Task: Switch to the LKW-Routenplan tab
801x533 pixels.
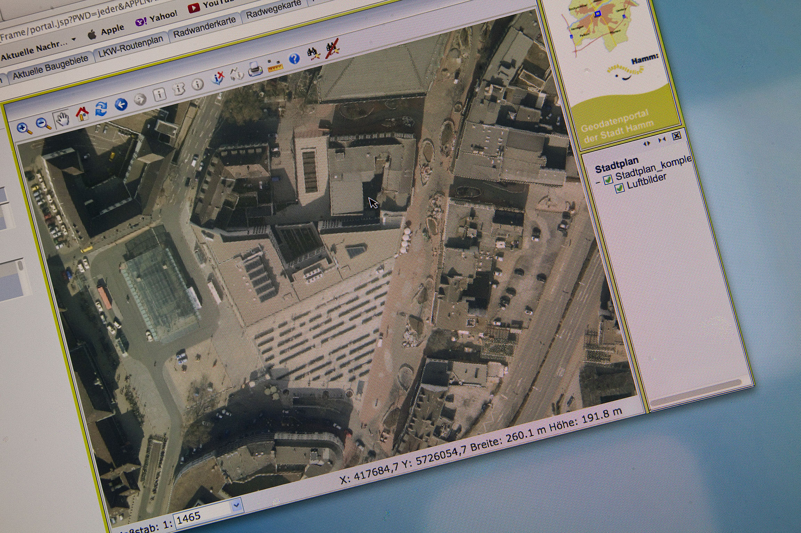Action: pos(131,47)
